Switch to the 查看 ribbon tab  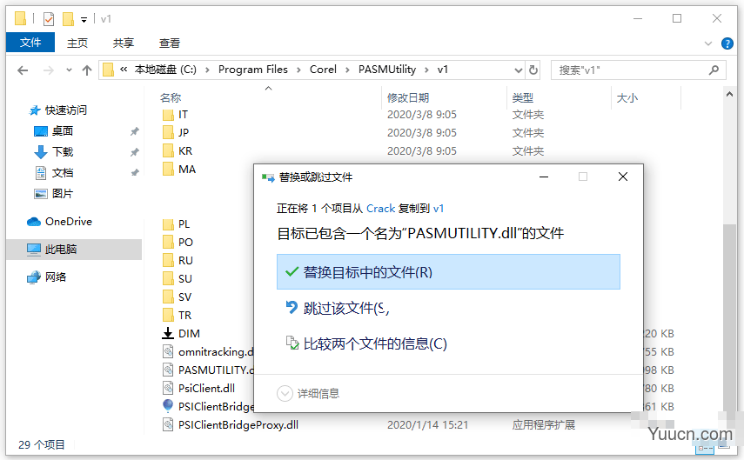coord(170,43)
